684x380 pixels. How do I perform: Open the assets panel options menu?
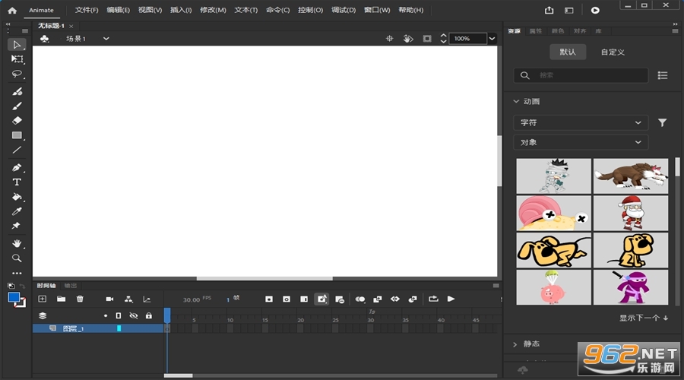pos(676,31)
